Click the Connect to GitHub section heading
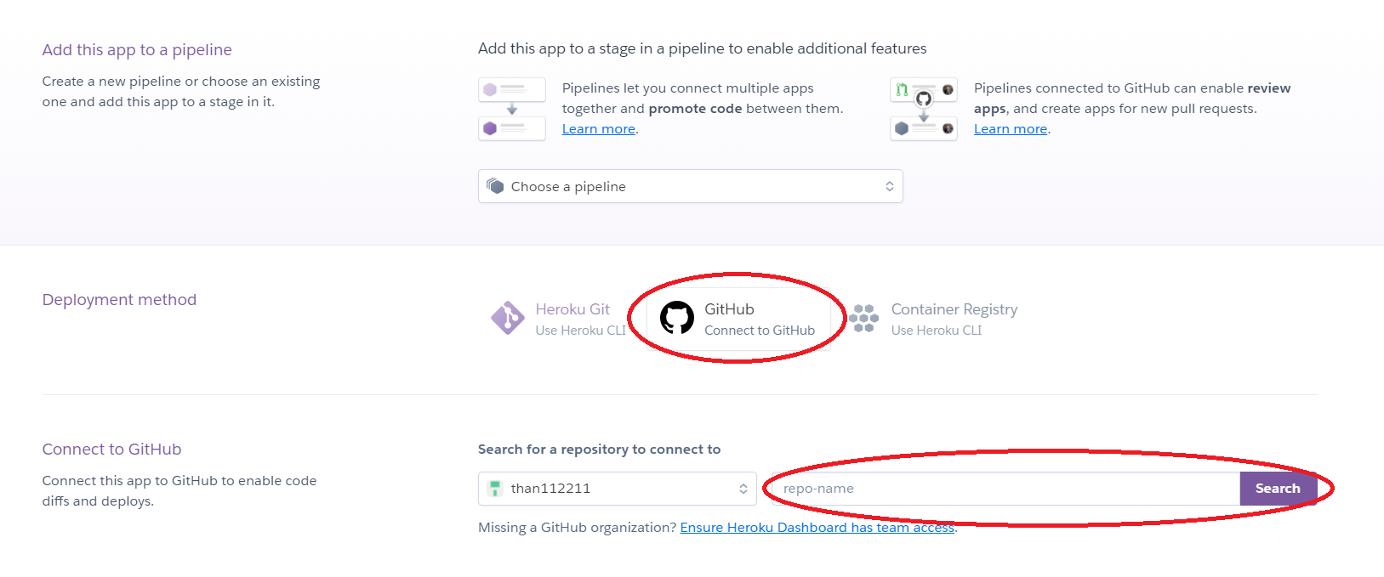This screenshot has height=577, width=1384. pyautogui.click(x=111, y=450)
